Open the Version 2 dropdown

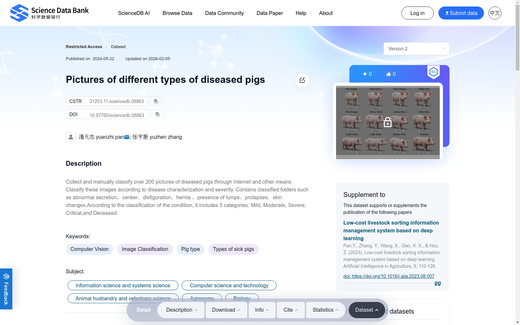click(416, 49)
